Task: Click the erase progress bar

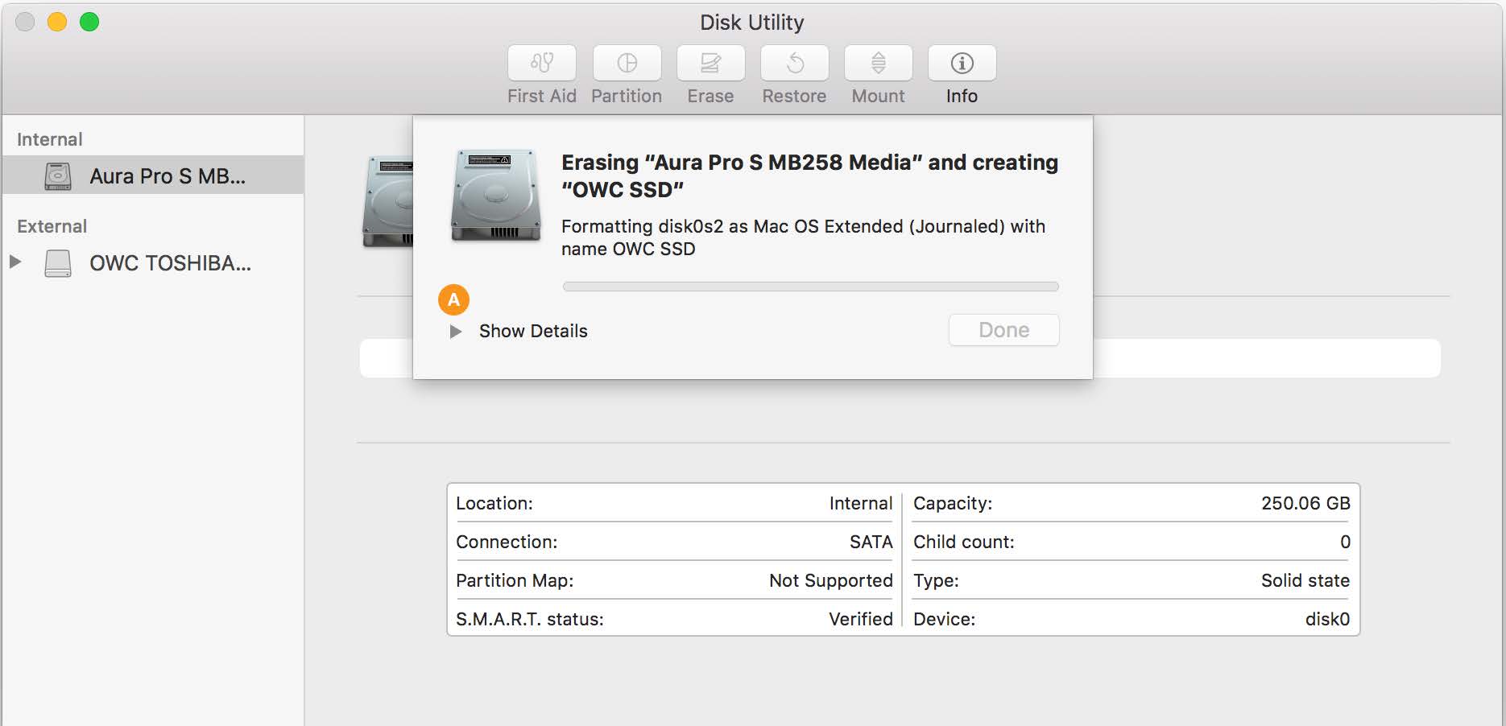Action: coord(810,287)
